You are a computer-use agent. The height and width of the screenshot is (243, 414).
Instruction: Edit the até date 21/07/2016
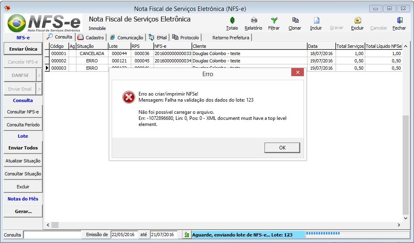pyautogui.click(x=163, y=234)
